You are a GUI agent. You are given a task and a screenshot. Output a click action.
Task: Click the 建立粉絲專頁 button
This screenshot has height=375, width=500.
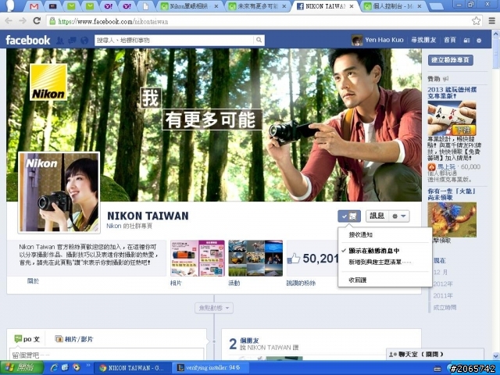pos(450,60)
